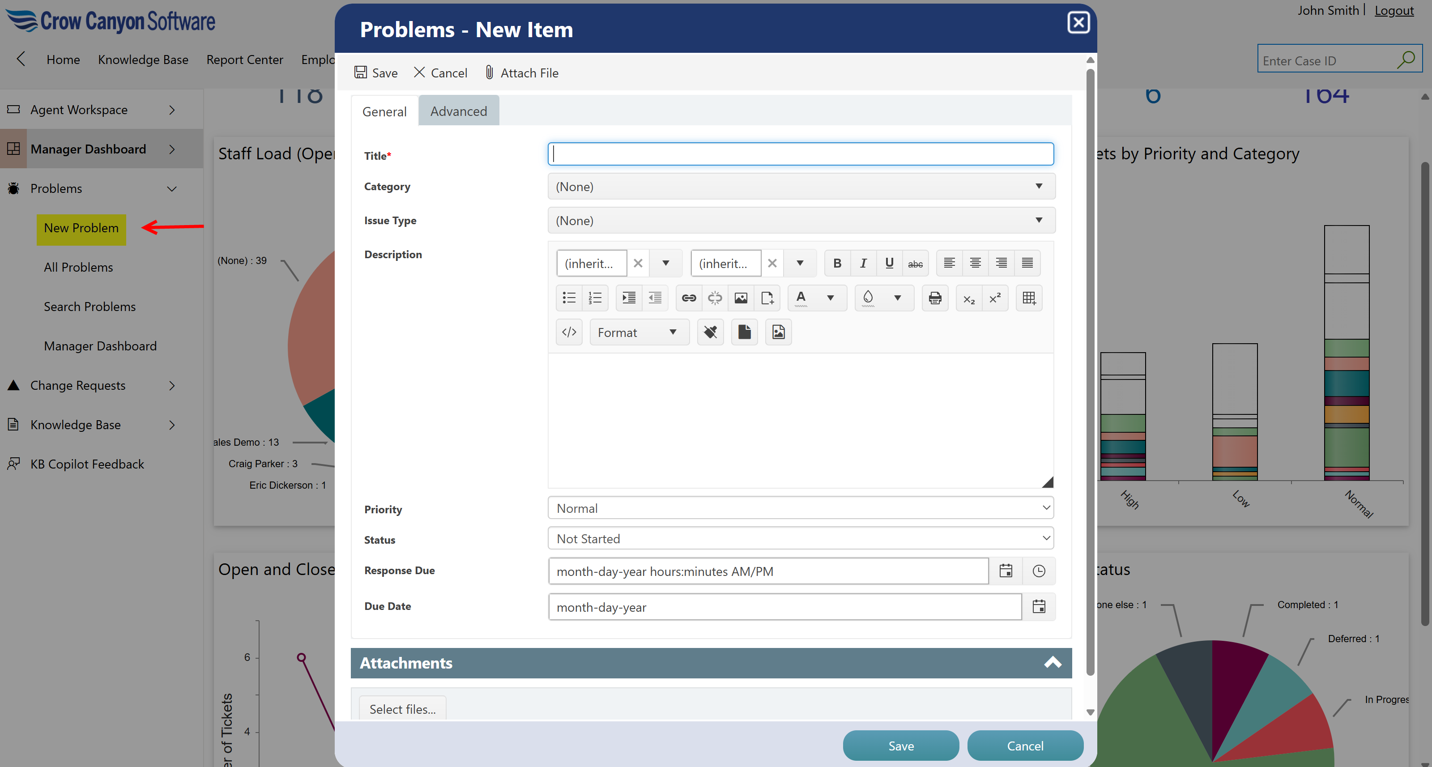Open the Category dropdown

tap(801, 187)
